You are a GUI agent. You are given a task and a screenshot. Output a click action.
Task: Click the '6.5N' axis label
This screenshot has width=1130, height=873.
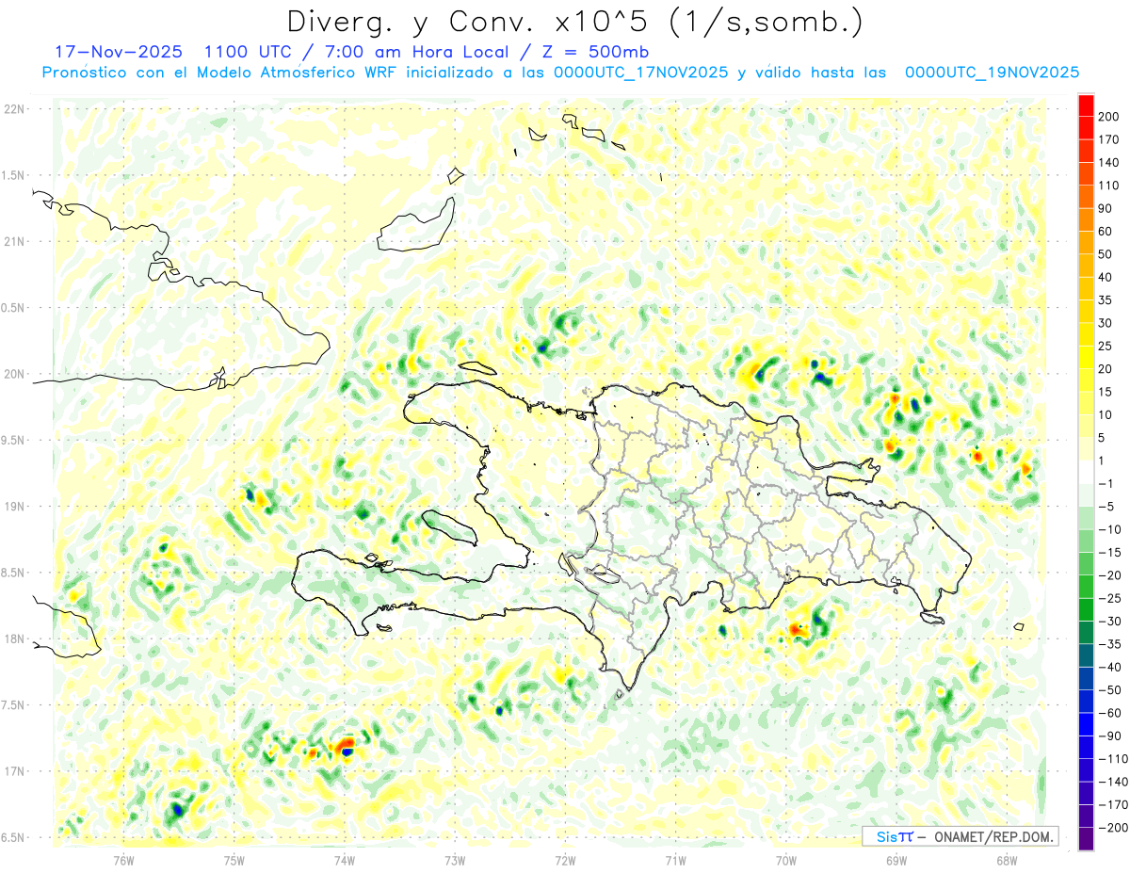(14, 837)
